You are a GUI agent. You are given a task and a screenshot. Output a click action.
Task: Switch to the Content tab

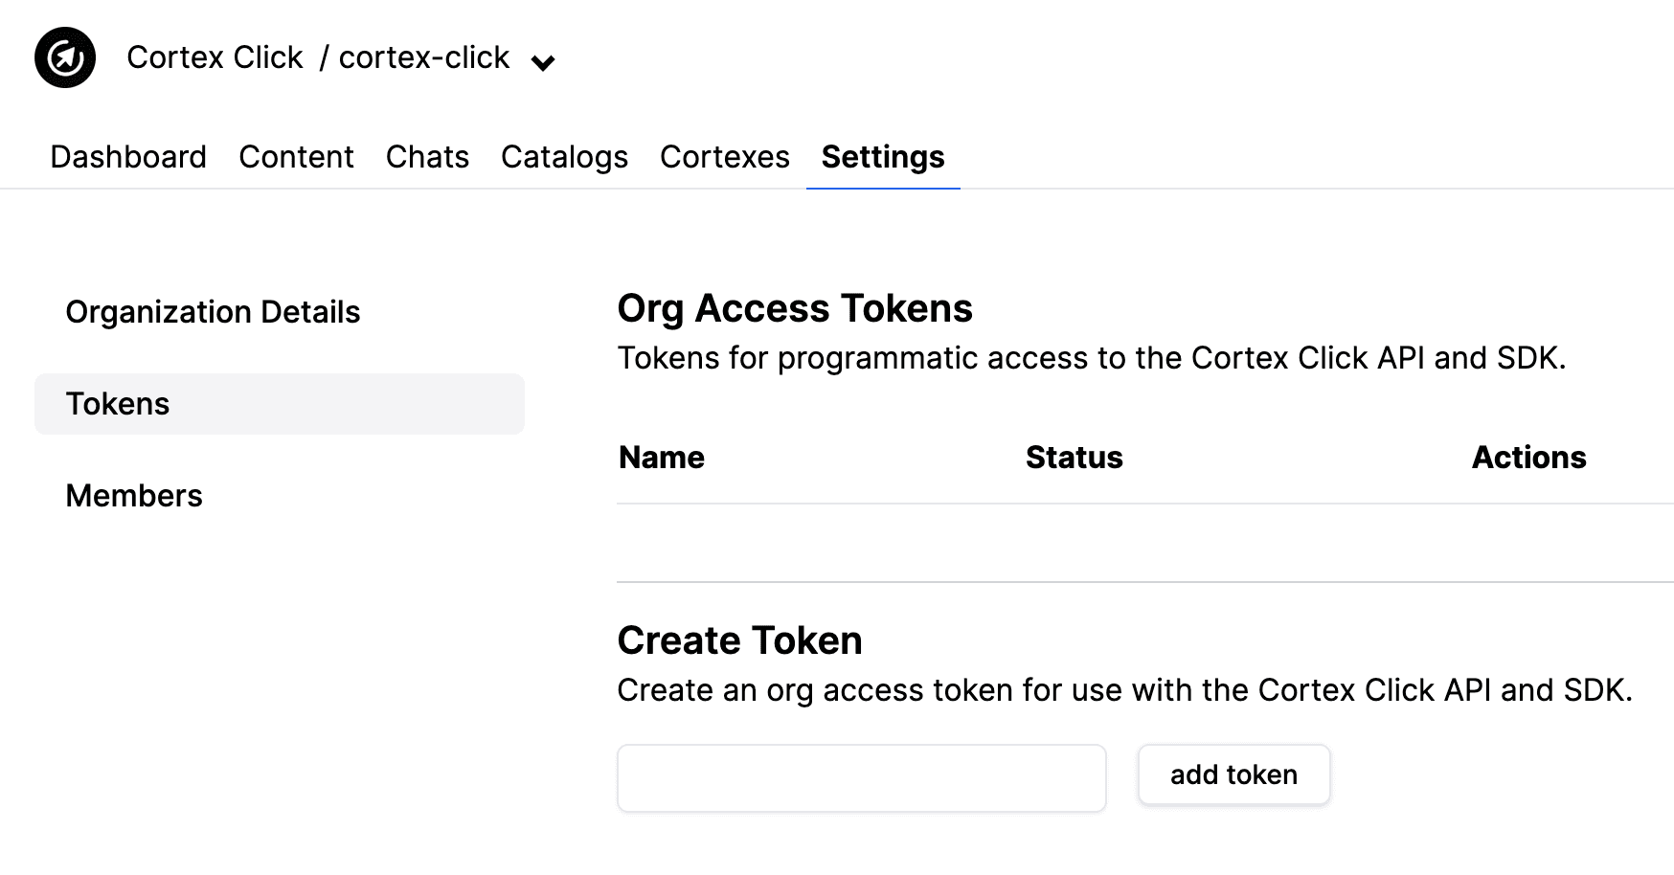tap(296, 157)
